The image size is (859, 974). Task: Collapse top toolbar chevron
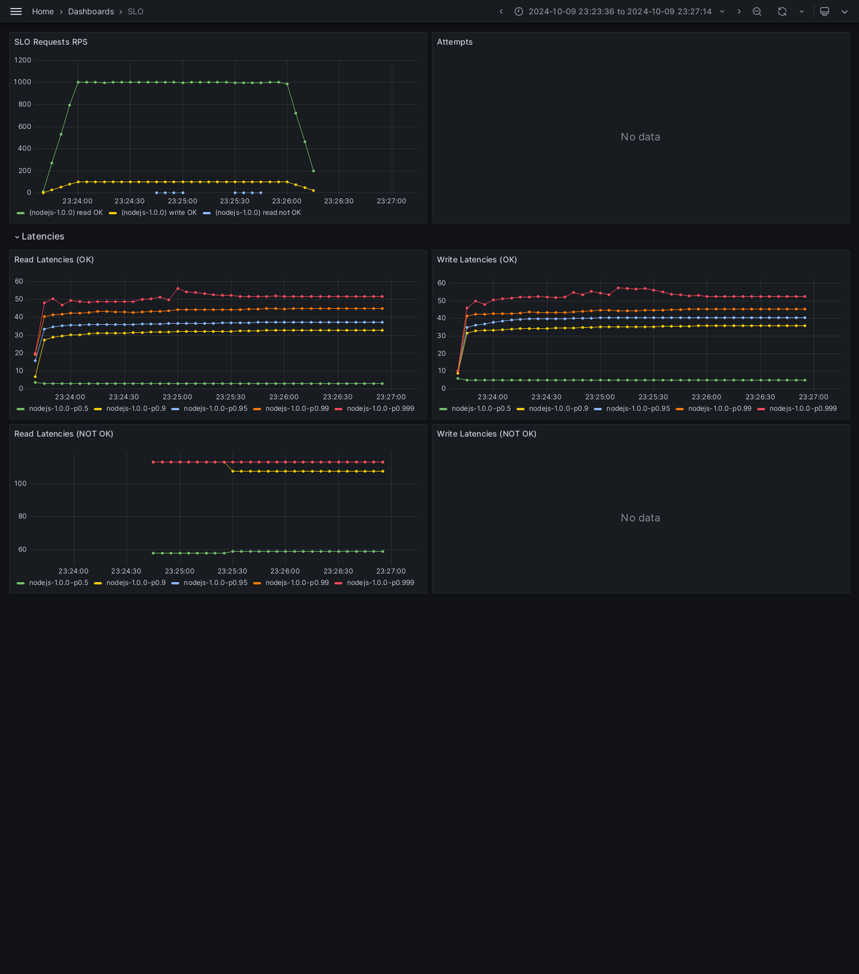(845, 11)
